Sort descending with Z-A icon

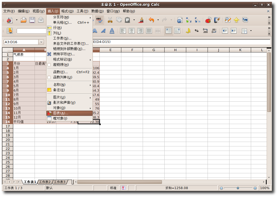(x=197, y=20)
